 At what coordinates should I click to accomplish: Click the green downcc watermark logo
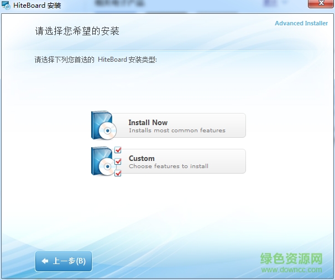(291, 262)
